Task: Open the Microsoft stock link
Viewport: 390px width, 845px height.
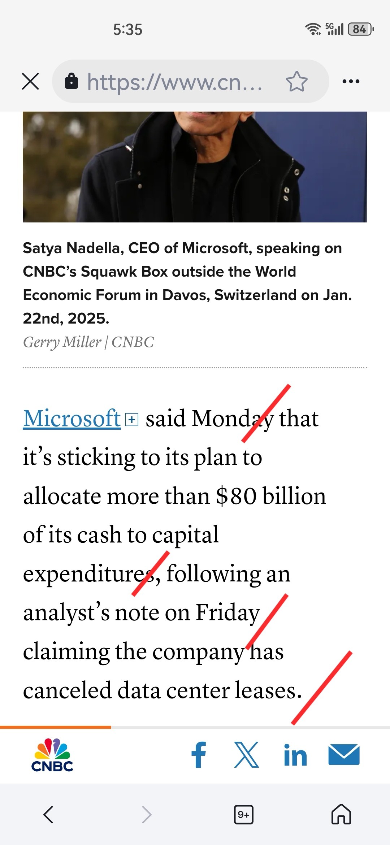Action: [72, 419]
